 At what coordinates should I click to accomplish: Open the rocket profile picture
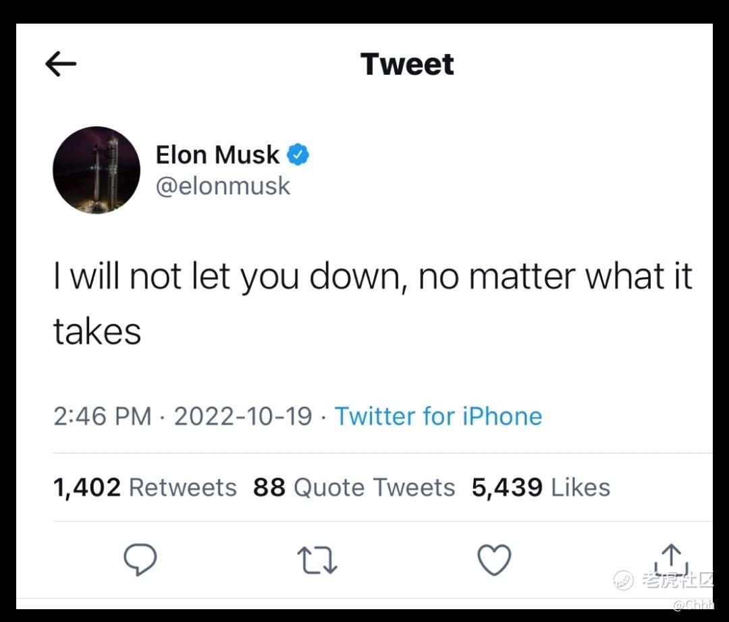[x=97, y=170]
